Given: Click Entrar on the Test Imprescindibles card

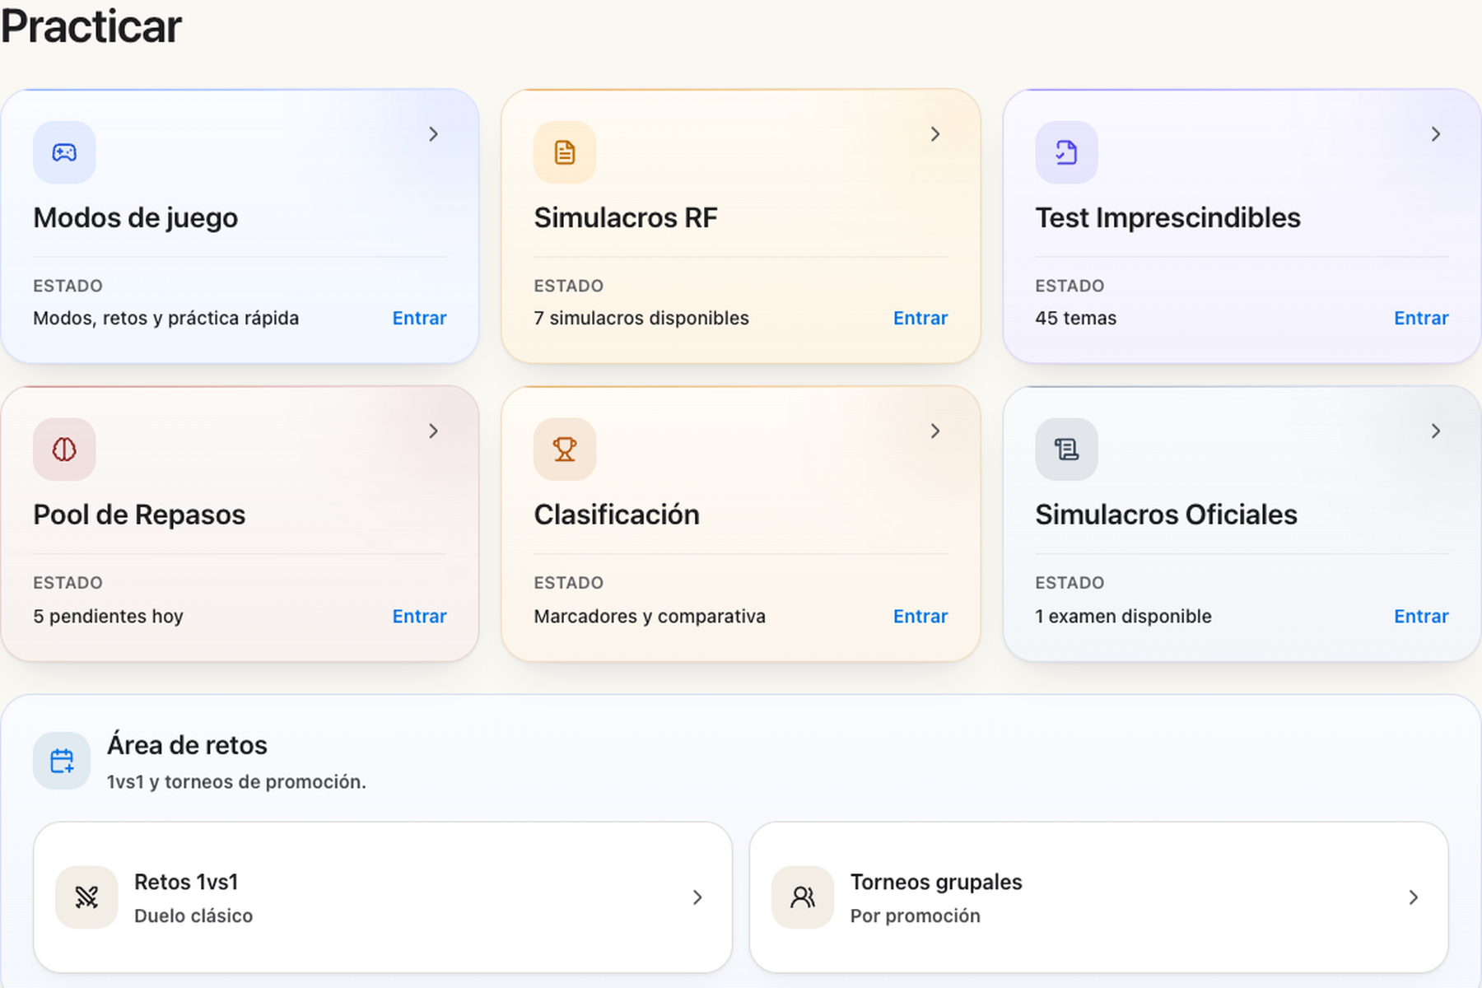Looking at the screenshot, I should (1421, 319).
